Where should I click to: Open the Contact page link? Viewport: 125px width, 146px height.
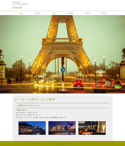point(104,13)
